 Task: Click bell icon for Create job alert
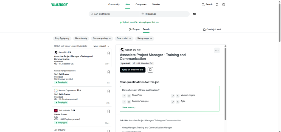204,30
